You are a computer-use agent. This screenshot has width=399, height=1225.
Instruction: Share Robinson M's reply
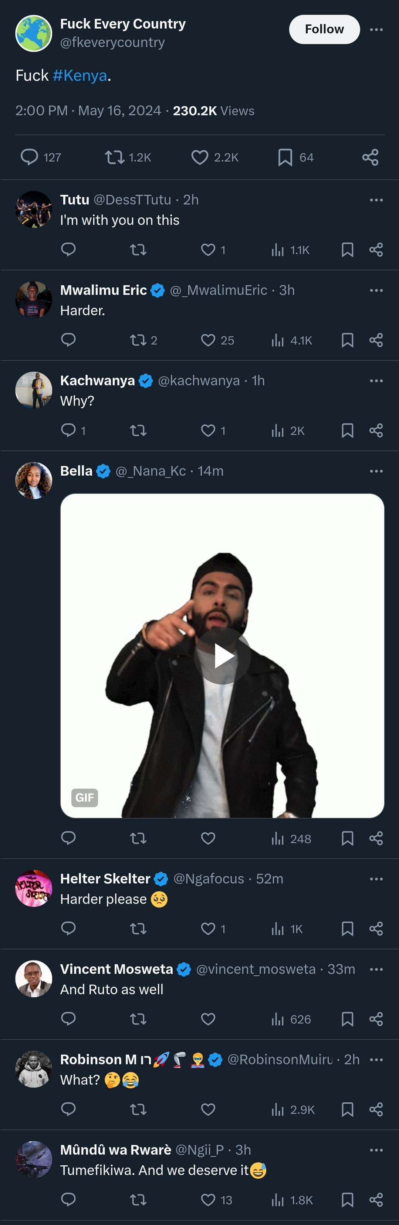[x=376, y=1109]
